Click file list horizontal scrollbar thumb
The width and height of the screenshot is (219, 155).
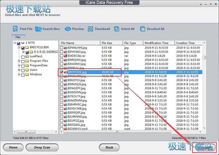[117, 132]
